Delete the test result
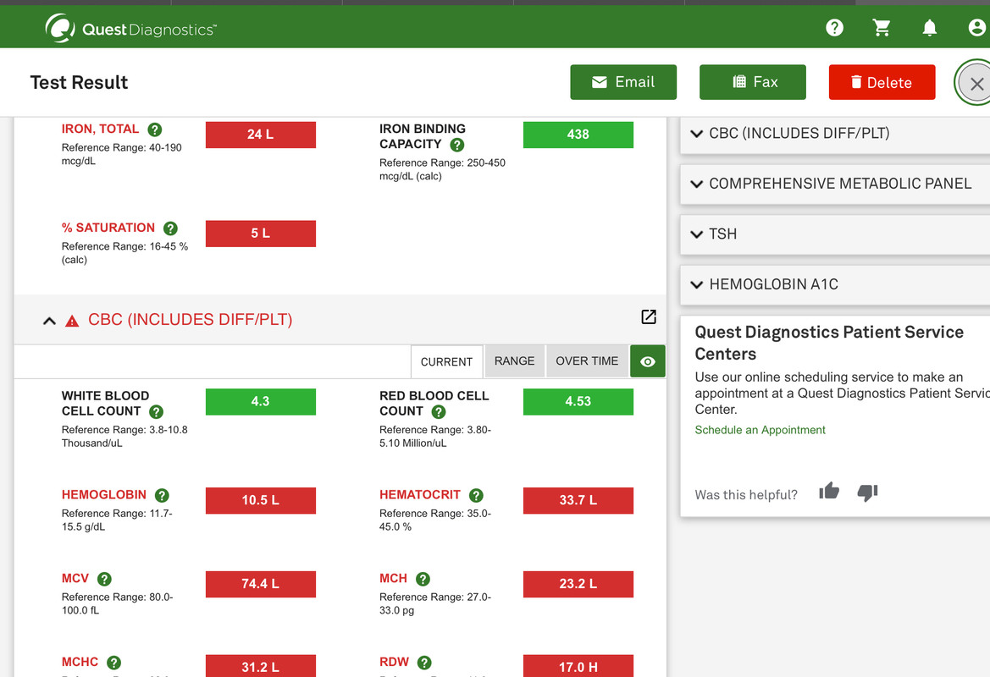 click(x=882, y=82)
